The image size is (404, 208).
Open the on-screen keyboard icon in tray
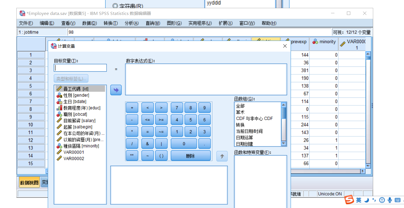point(397,200)
